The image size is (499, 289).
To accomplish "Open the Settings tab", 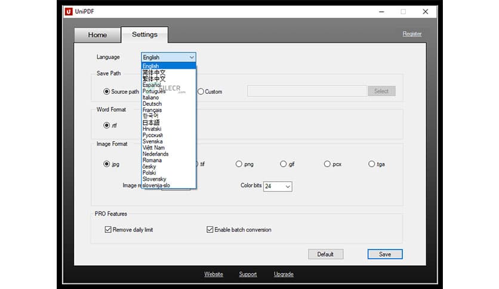I will [x=144, y=35].
